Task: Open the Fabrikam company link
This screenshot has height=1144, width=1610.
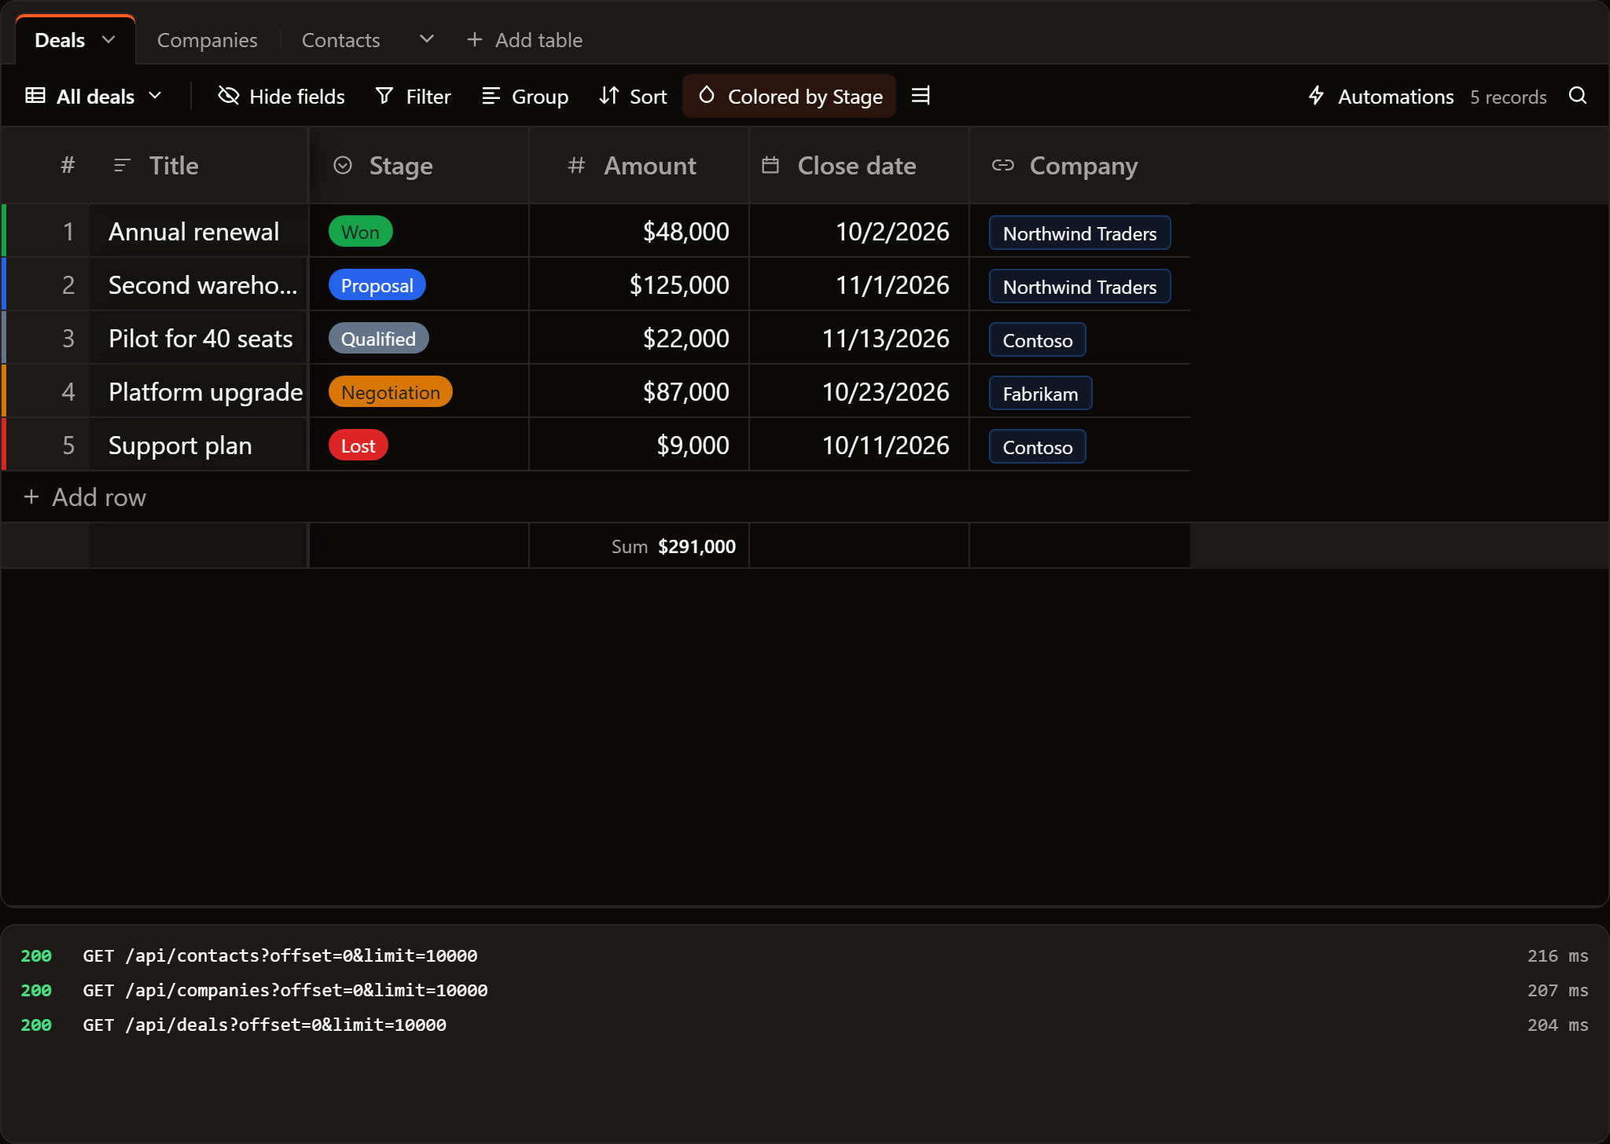Action: click(1040, 394)
